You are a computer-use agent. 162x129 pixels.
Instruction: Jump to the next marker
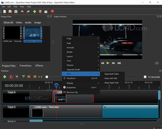[35, 77]
